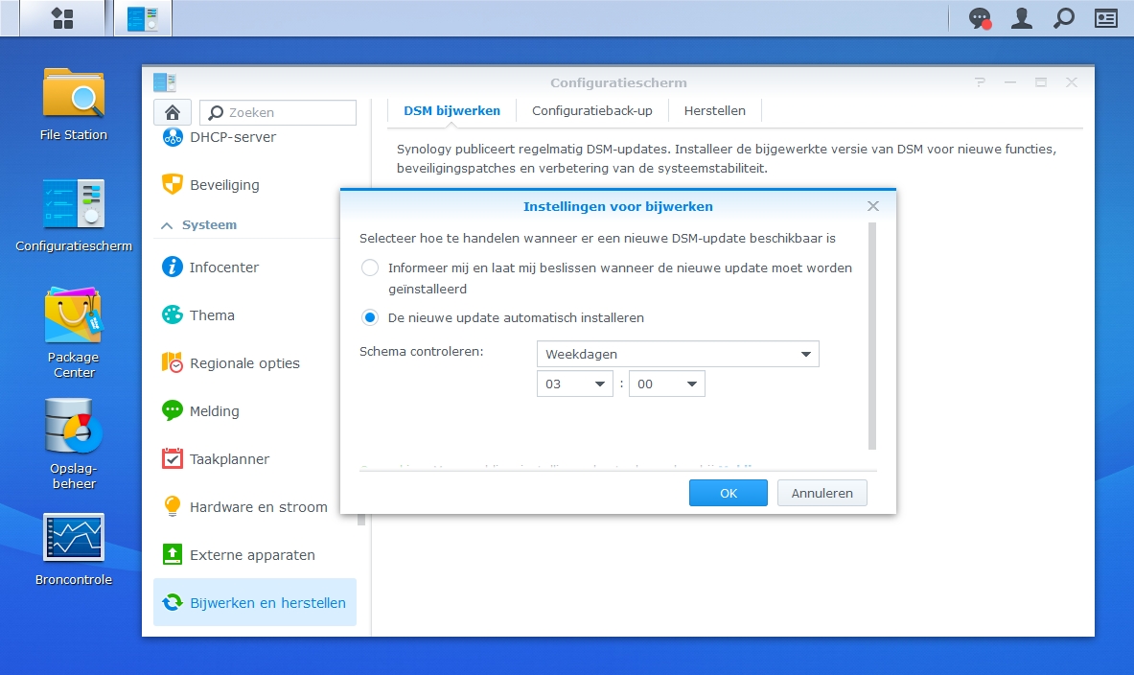Open the minutes dropdown showing 00
The height and width of the screenshot is (675, 1134).
tap(666, 383)
